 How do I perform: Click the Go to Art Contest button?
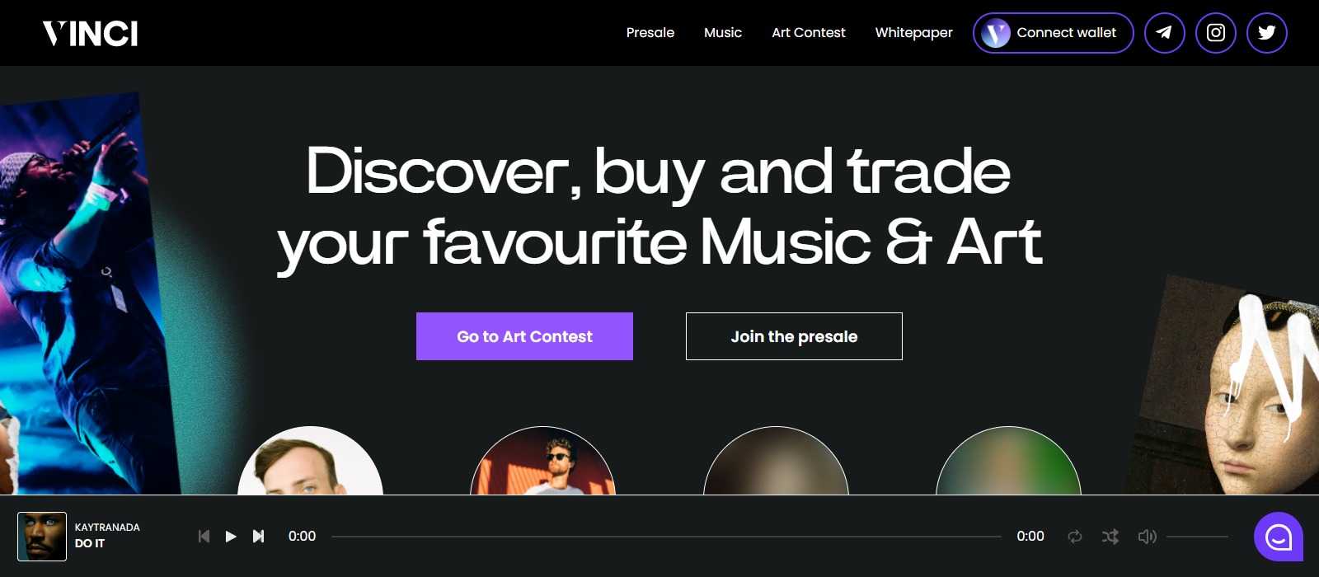coord(524,336)
